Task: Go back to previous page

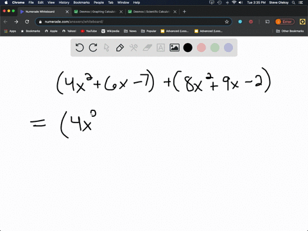Action: pos(6,22)
